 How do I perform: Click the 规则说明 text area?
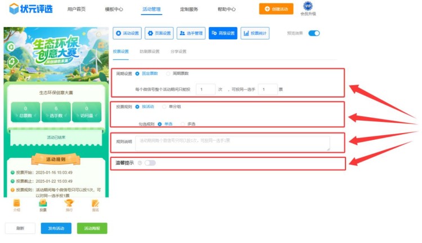(232, 143)
